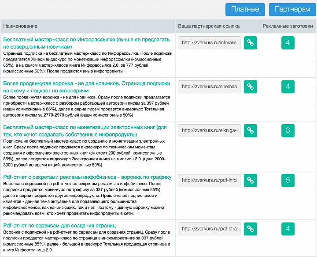Click the copy link icon for inforassilka URL
317x257 pixels.
pos(250,43)
